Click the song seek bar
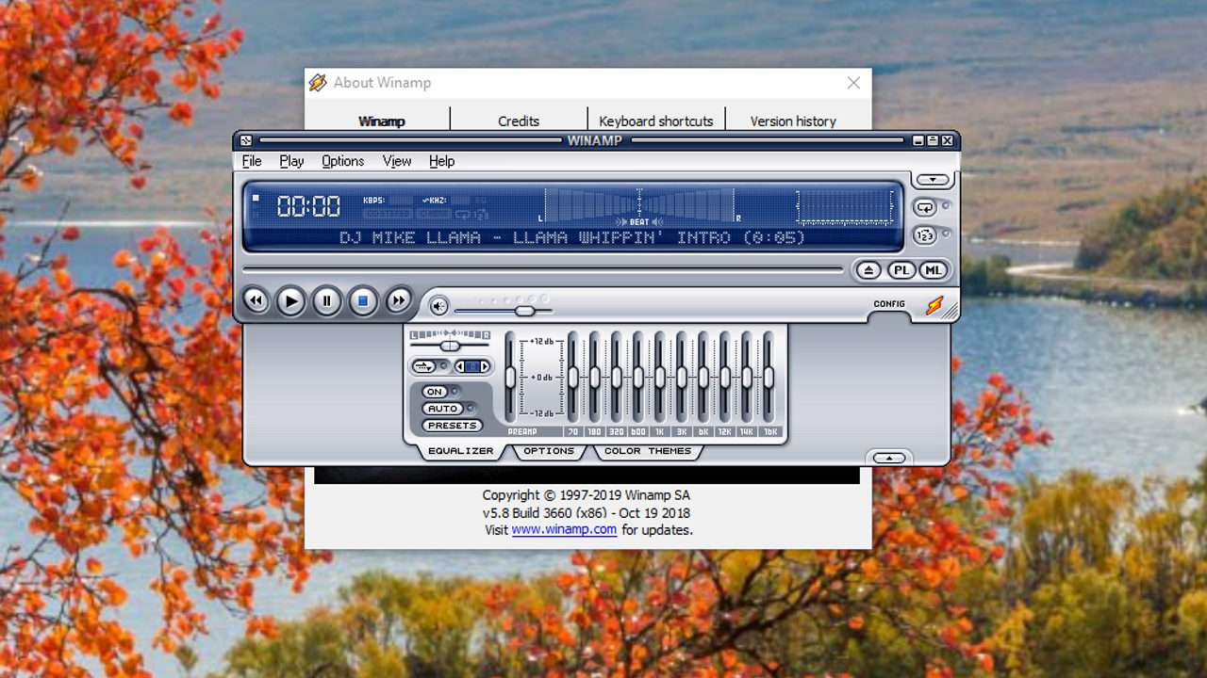Viewport: 1207px width, 678px height. pos(543,270)
